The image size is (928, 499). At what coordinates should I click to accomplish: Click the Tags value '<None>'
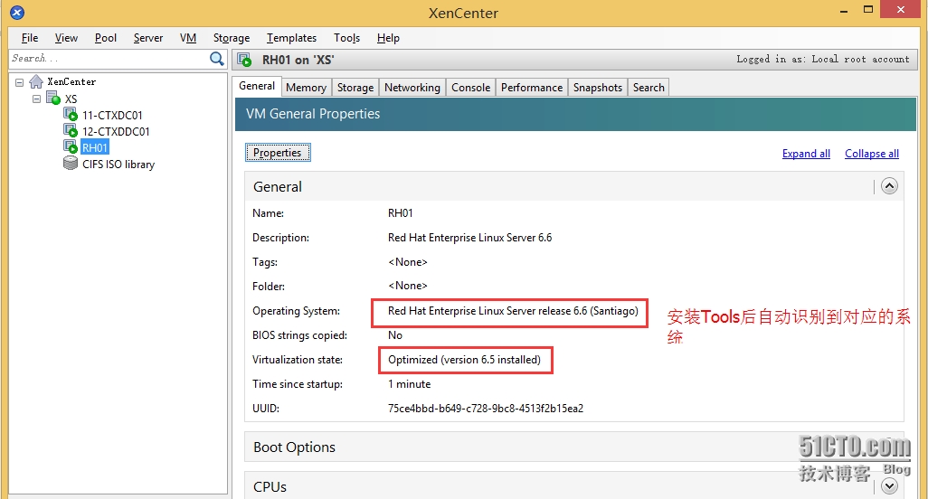click(408, 262)
